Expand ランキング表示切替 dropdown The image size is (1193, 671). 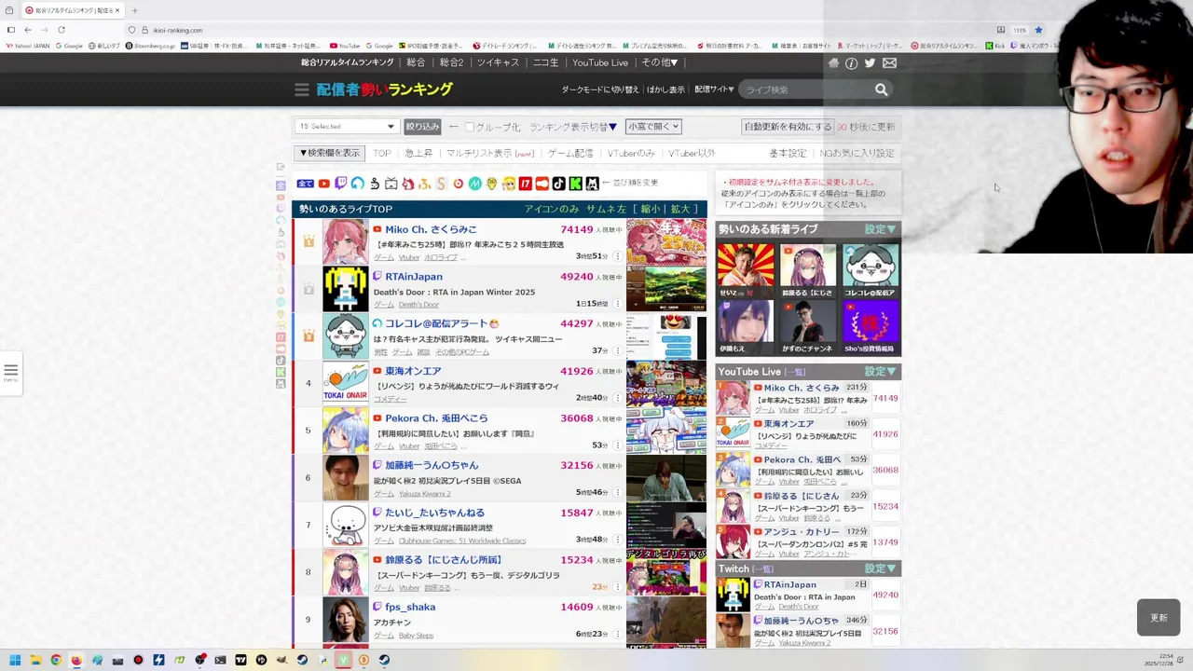[x=573, y=127]
